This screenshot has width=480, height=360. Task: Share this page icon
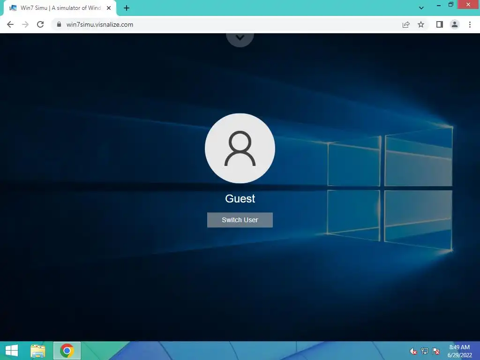coord(406,24)
